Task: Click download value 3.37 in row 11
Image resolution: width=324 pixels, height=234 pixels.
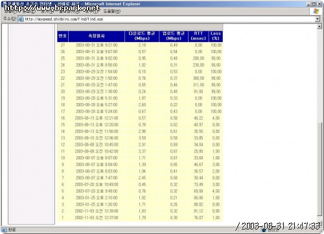Action: pos(142,151)
